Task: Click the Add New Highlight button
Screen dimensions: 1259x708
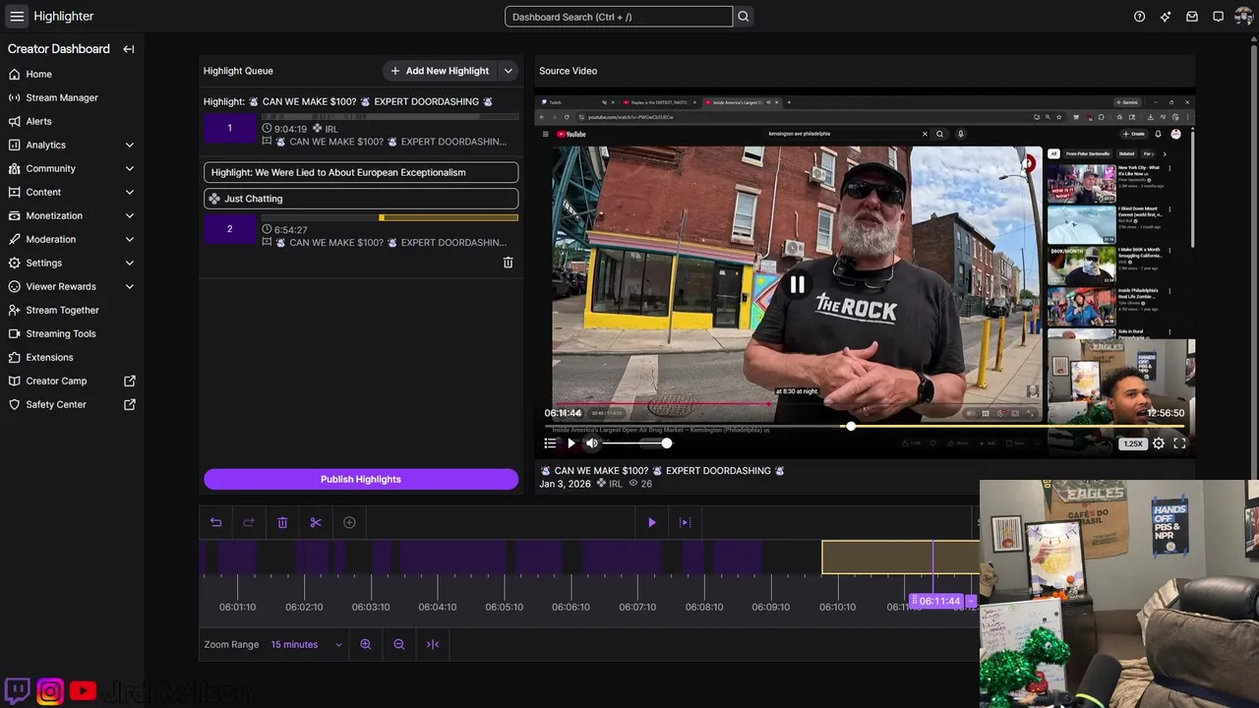Action: 440,71
